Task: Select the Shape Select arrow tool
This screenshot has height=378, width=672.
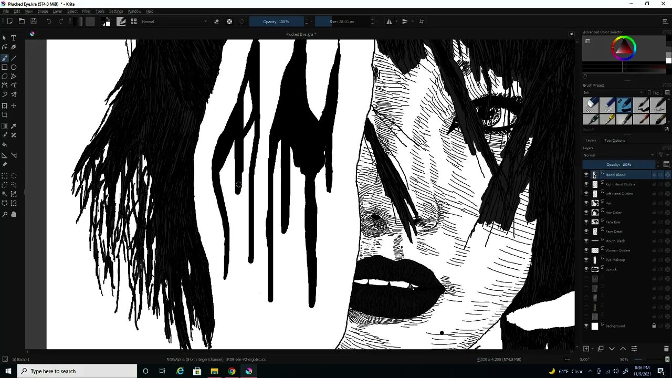Action: [x=5, y=38]
